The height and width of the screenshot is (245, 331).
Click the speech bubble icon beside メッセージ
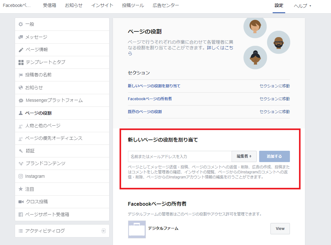(x=21, y=37)
